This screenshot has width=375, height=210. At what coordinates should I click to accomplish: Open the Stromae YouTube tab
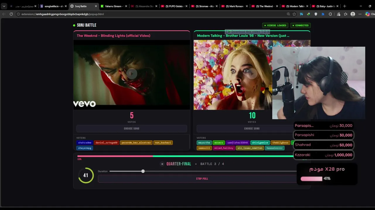tap(204, 6)
